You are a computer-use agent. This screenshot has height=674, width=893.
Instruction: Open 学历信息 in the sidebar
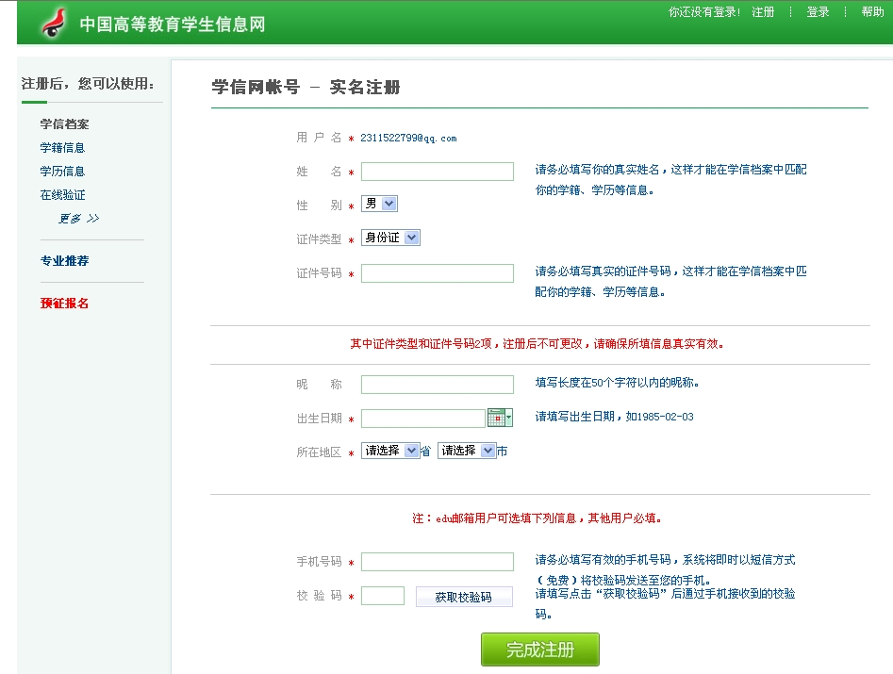(x=62, y=171)
